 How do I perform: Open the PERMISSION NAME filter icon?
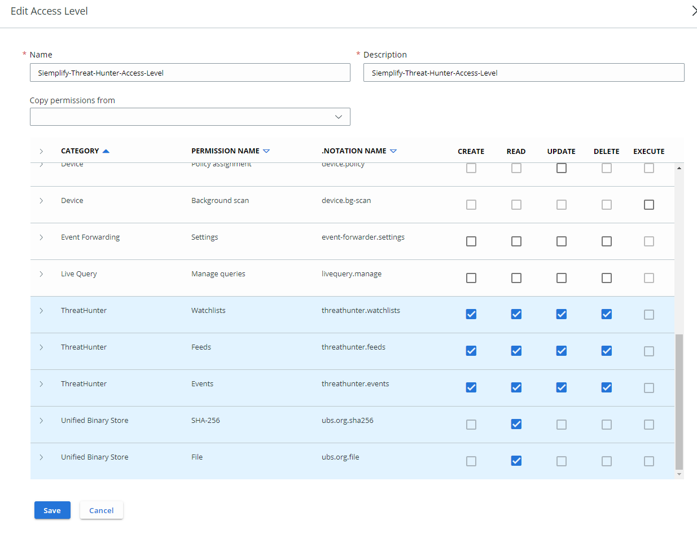[266, 151]
